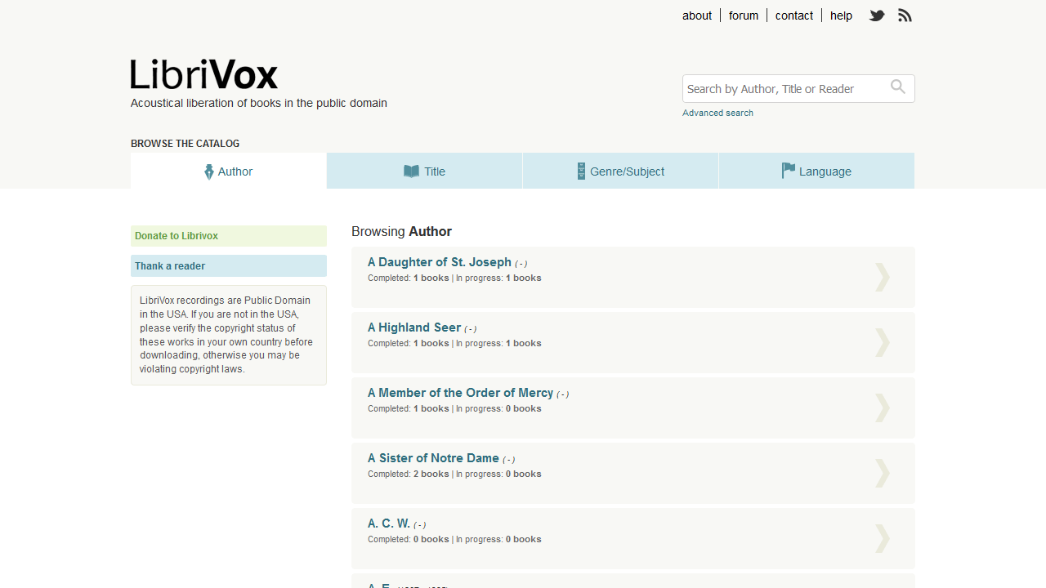
Task: Click the pen nib icon on Author tab
Action: pyautogui.click(x=209, y=171)
